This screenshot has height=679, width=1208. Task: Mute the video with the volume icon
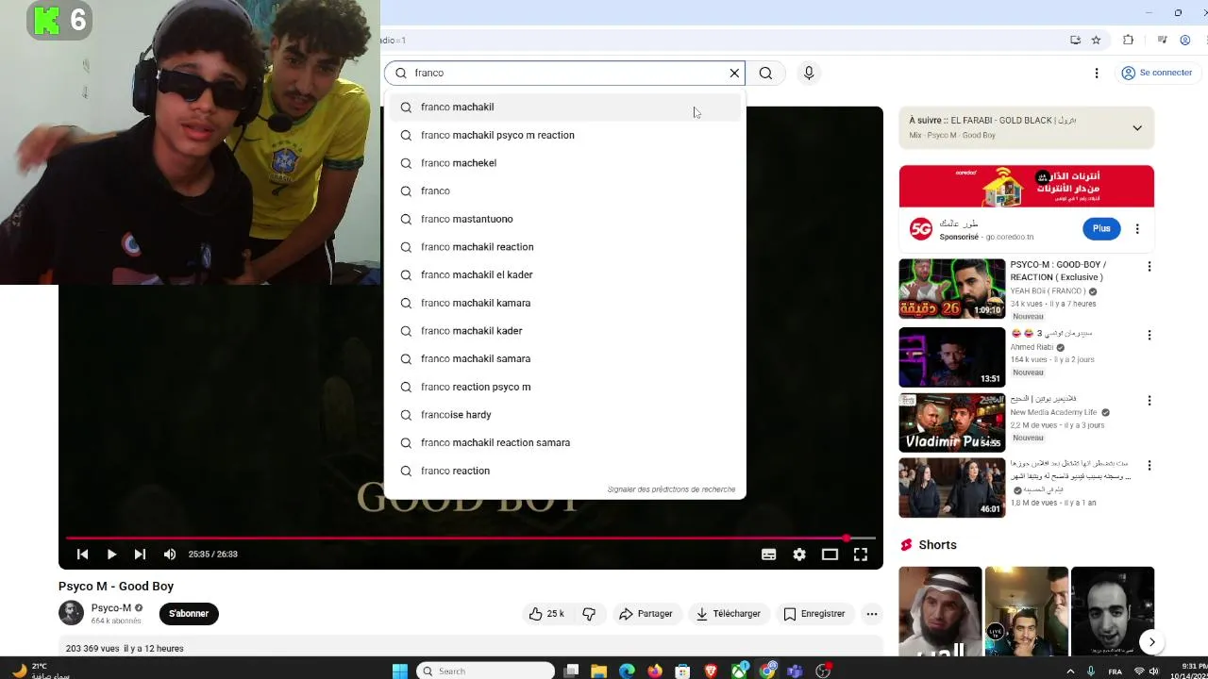pyautogui.click(x=170, y=555)
